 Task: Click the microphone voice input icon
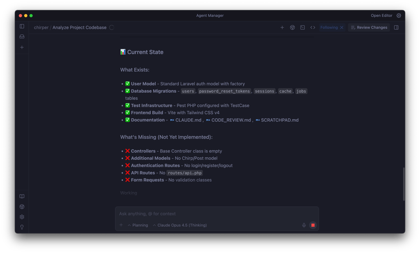(304, 225)
